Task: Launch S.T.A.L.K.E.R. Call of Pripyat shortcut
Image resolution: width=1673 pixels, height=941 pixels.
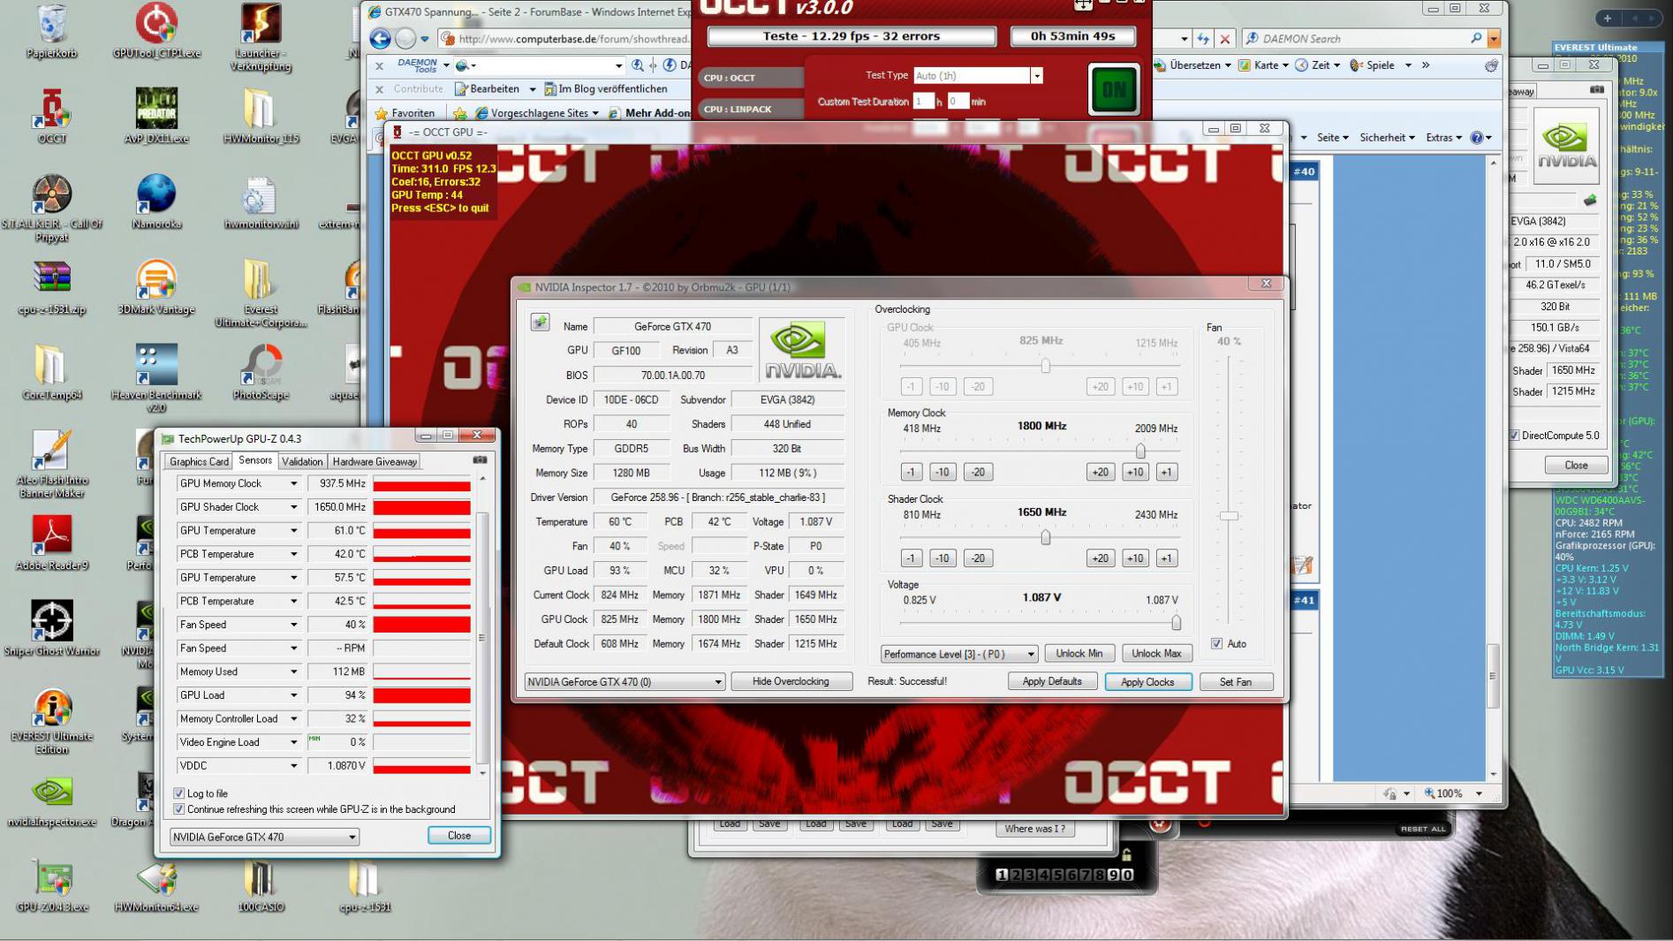Action: click(51, 209)
